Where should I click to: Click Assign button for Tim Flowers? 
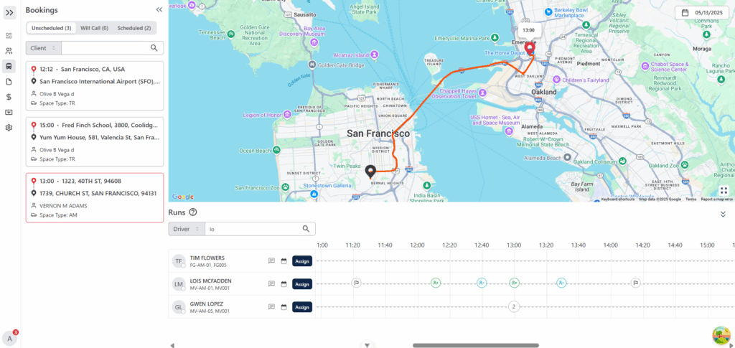[x=302, y=261]
